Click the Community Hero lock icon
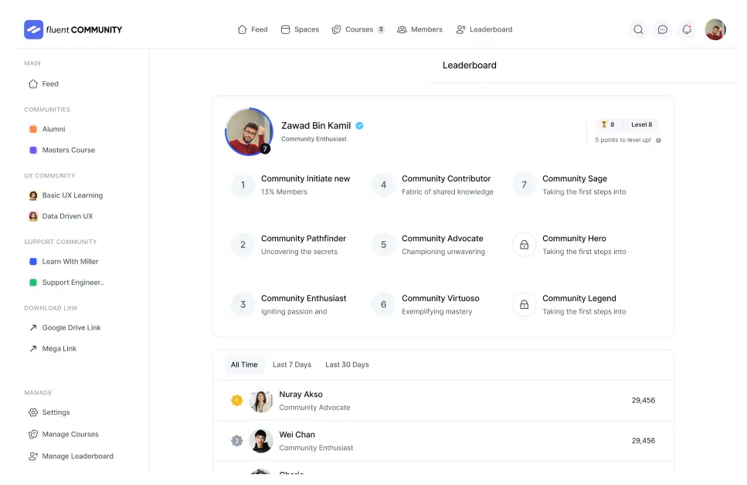The height and width of the screenshot is (485, 747). click(x=525, y=245)
